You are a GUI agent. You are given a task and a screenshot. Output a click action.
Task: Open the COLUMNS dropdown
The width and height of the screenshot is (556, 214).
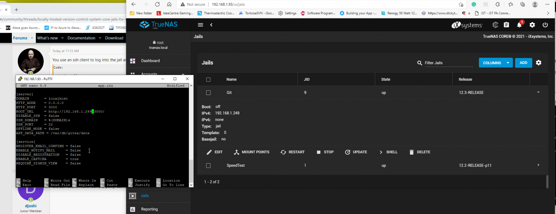[496, 63]
